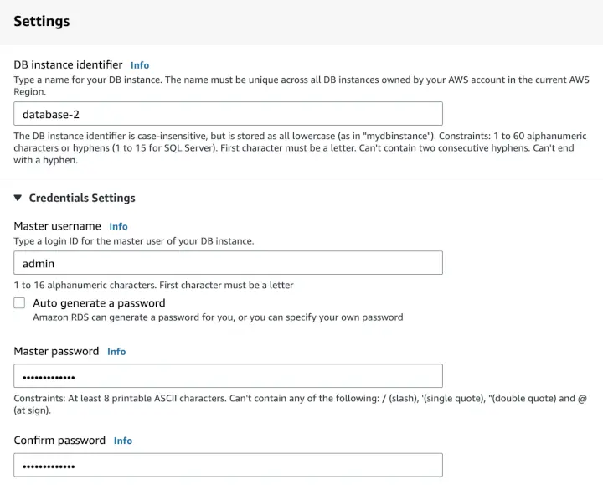The height and width of the screenshot is (485, 603).
Task: Click the '1 to 16 alphanumeric characters' hint
Action: (x=153, y=285)
